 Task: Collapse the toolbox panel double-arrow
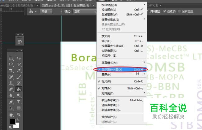tap(17, 50)
